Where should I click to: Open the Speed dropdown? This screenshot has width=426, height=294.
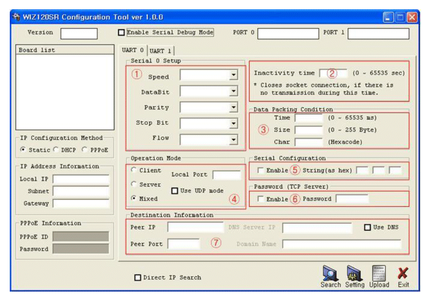click(234, 75)
